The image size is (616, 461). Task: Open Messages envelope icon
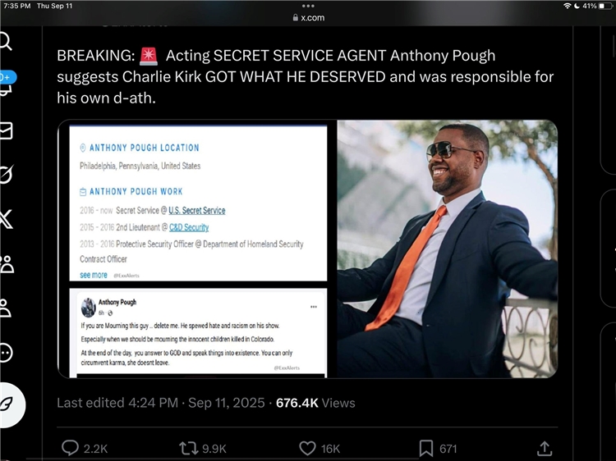(6, 130)
